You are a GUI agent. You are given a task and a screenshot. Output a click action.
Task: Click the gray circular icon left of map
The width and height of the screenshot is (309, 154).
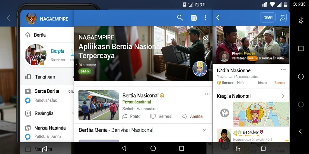[225, 113]
